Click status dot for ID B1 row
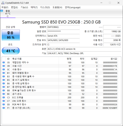Screen dimensions: 123x126 pyautogui.click(x=4, y=73)
